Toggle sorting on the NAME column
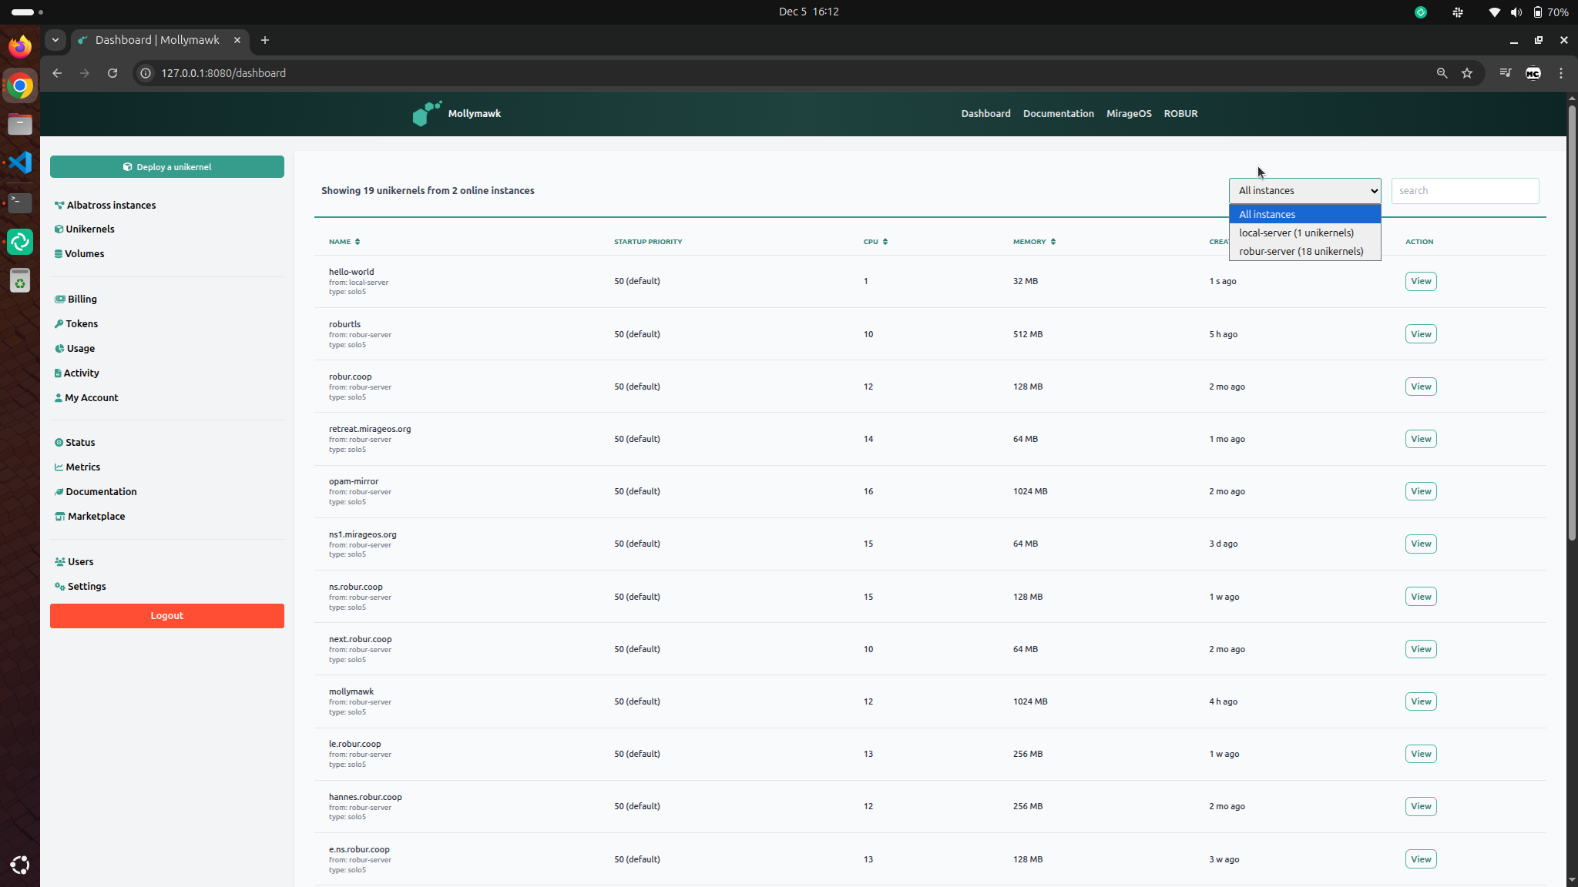Image resolution: width=1578 pixels, height=887 pixels. [344, 241]
